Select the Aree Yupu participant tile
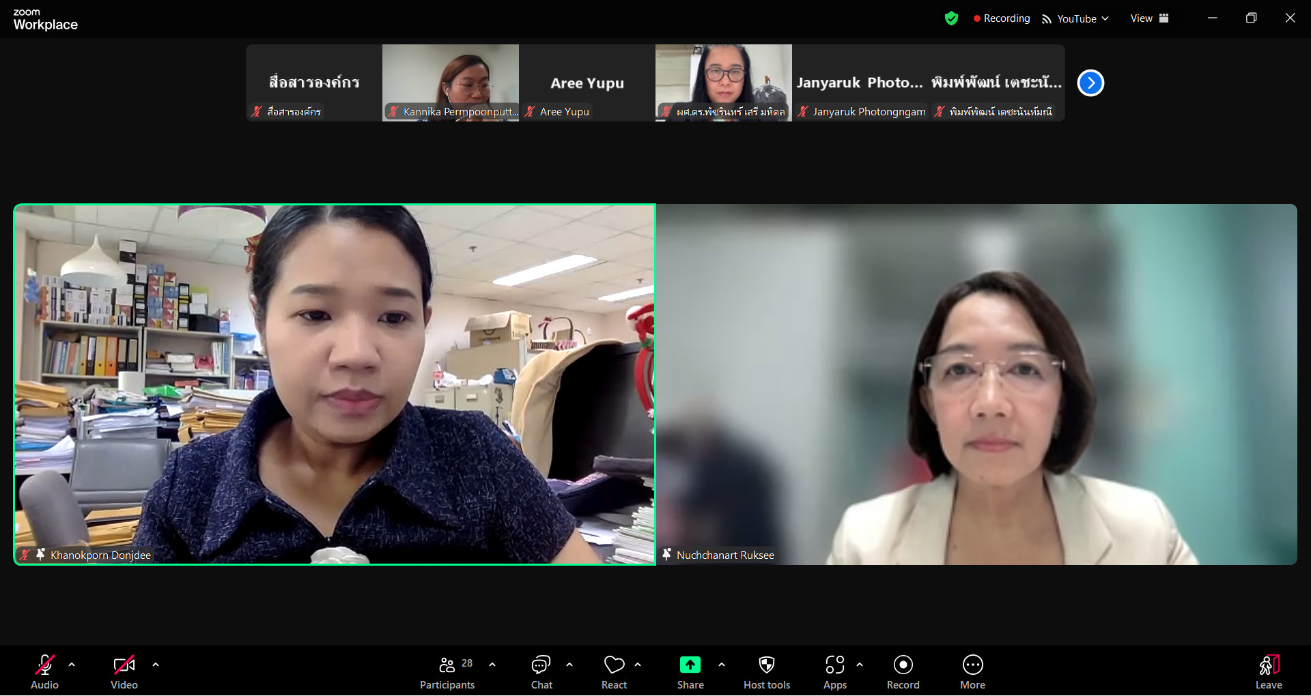The height and width of the screenshot is (696, 1311). coord(587,83)
